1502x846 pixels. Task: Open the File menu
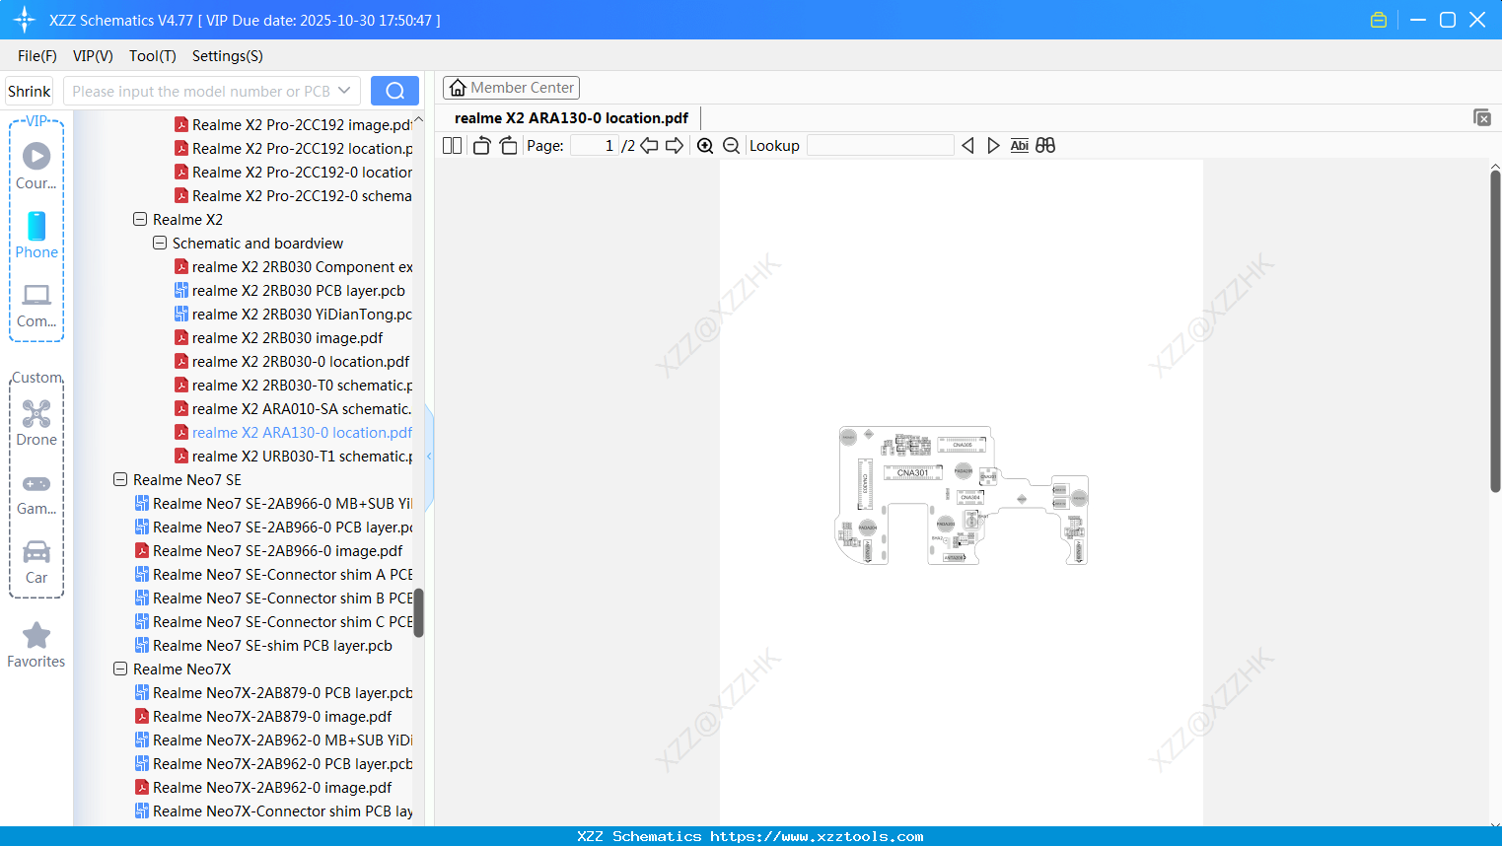(37, 56)
